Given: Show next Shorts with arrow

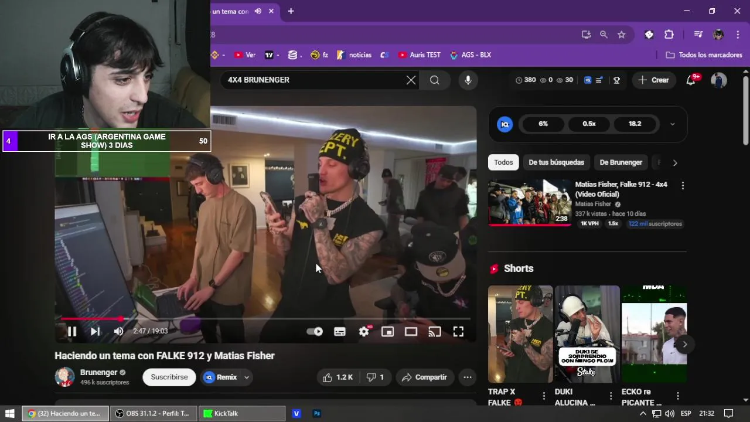Looking at the screenshot, I should [684, 344].
